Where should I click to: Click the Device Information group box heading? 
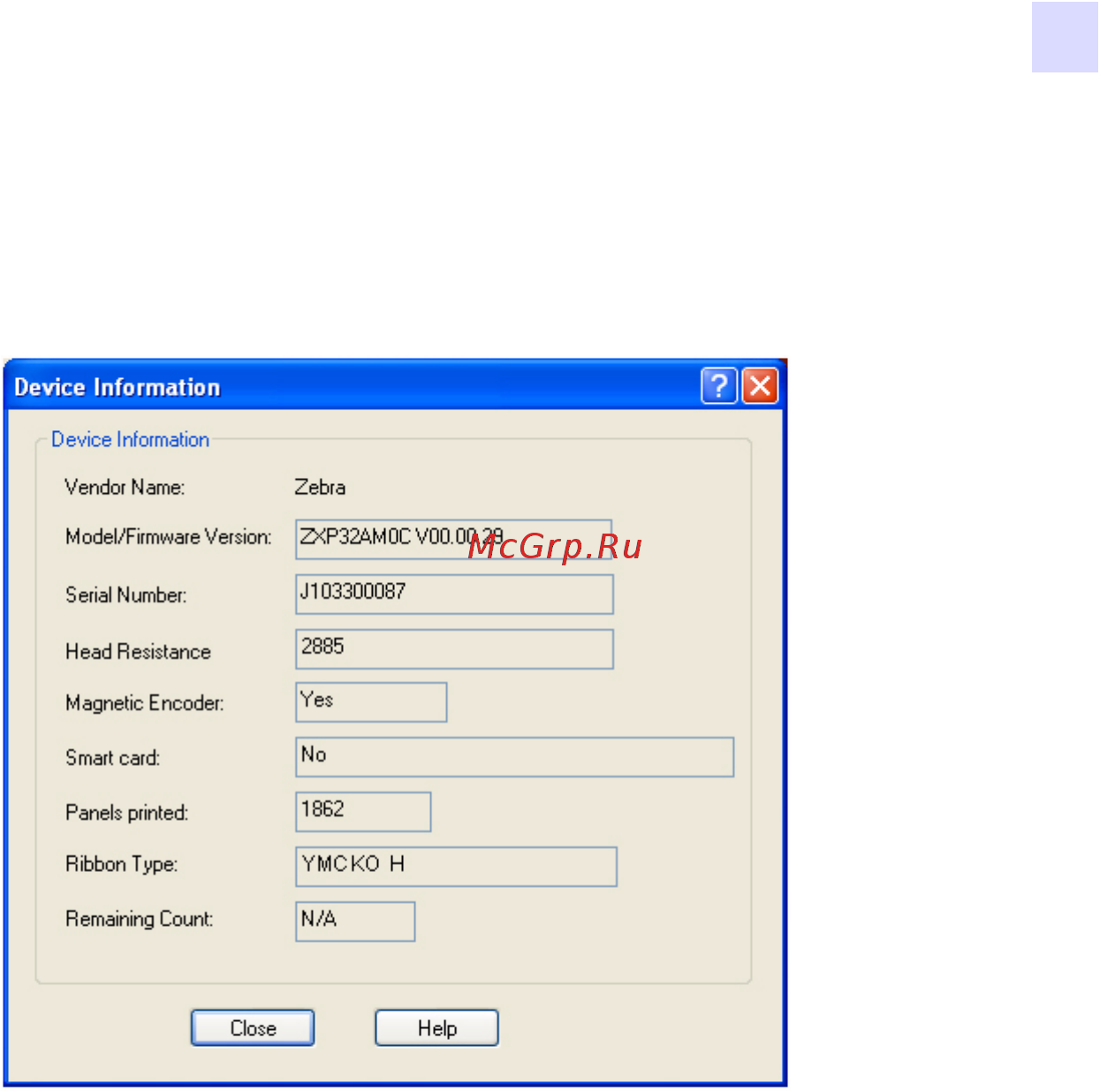(x=130, y=439)
